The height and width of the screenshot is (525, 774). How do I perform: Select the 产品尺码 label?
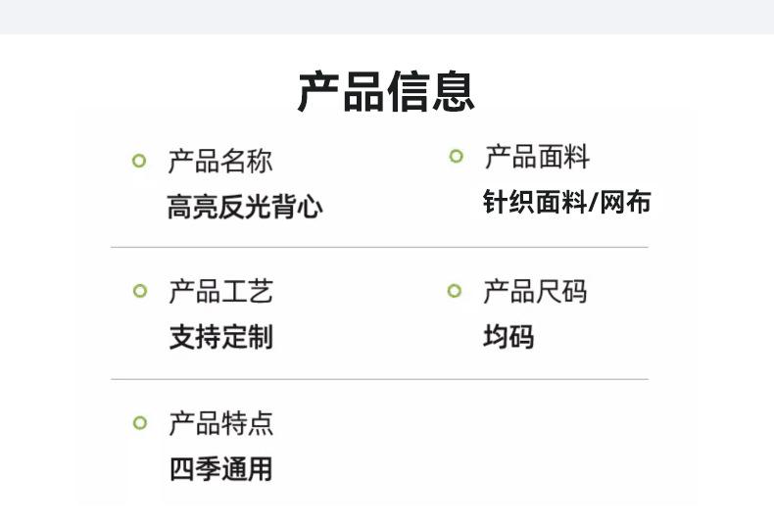click(x=535, y=291)
